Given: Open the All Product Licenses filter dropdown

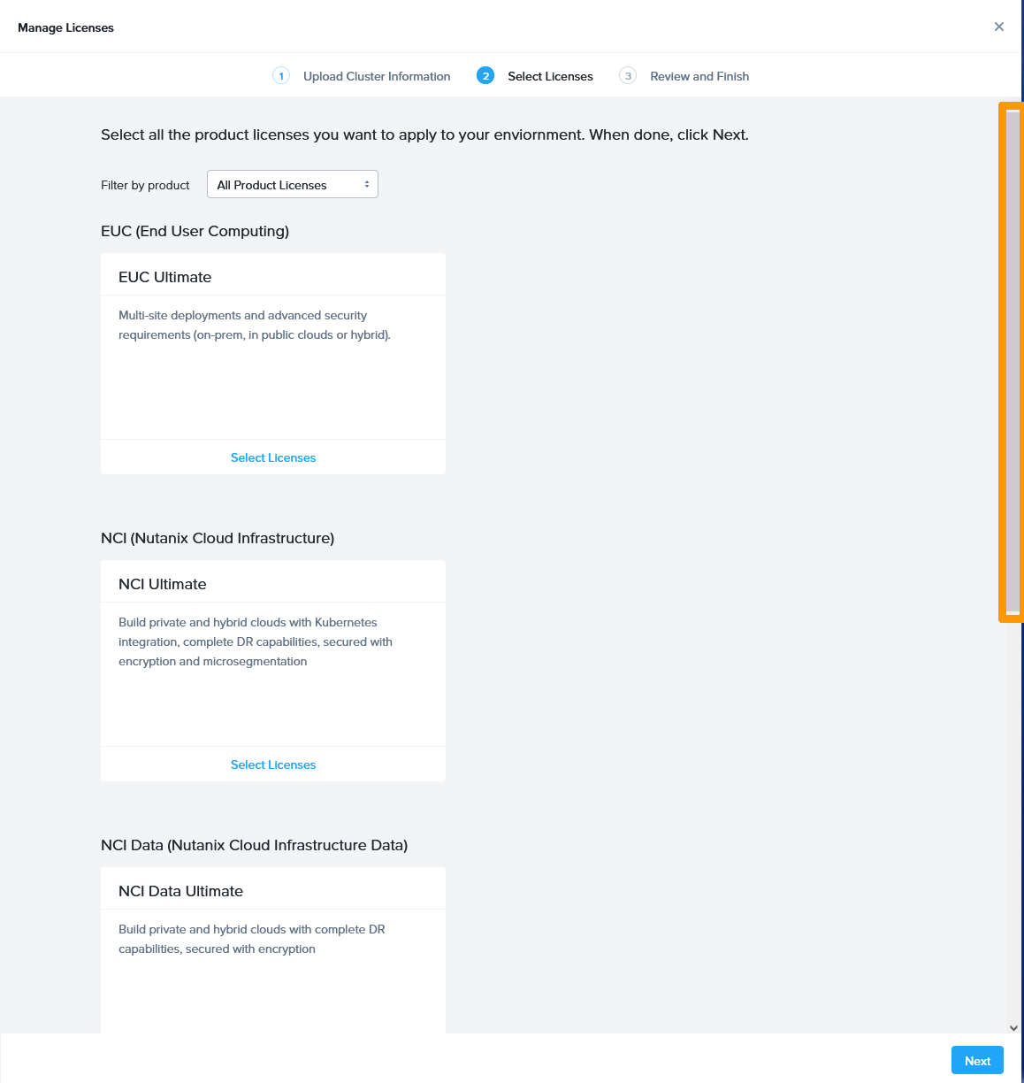Looking at the screenshot, I should [x=292, y=183].
